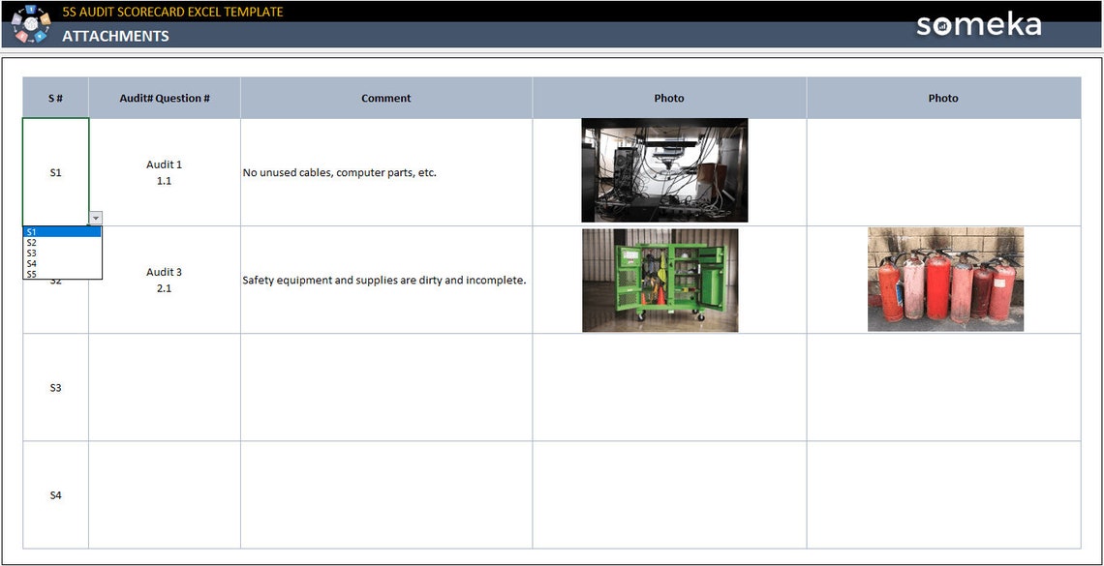Click the ATTACHMENTS banner text
The height and width of the screenshot is (566, 1104).
pyautogui.click(x=116, y=36)
